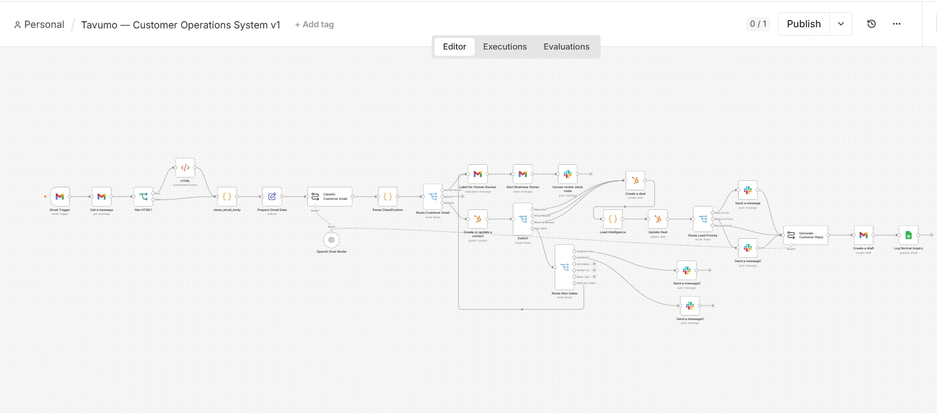Open the Route Customer Email switch node

coord(433,196)
